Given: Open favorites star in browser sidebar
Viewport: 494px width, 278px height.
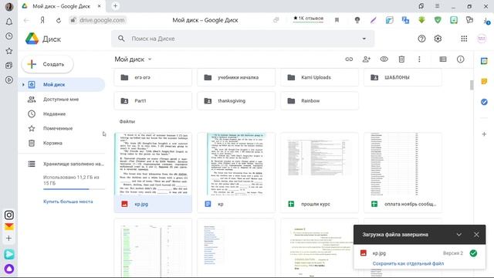Looking at the screenshot, I should [x=9, y=51].
